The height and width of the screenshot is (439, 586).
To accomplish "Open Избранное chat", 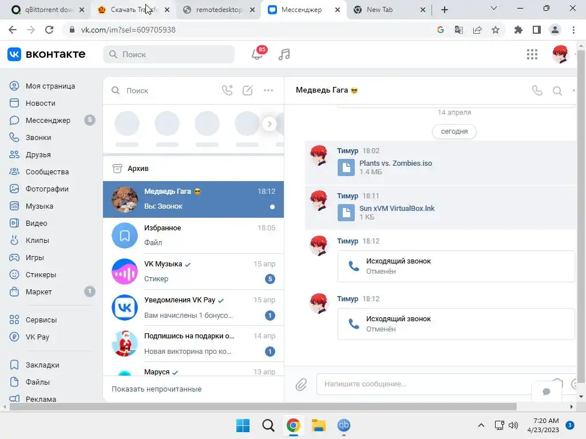I will pos(193,236).
